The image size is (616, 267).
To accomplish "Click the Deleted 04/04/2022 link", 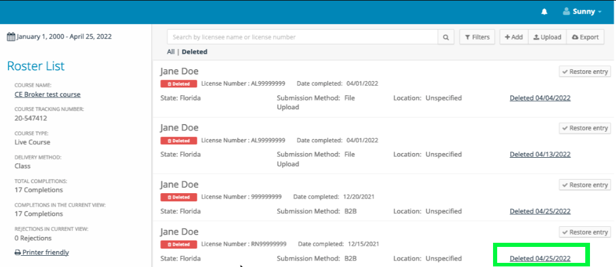I will 540,98.
